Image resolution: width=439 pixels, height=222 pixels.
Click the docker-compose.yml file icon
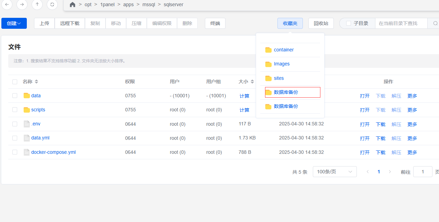(27, 152)
